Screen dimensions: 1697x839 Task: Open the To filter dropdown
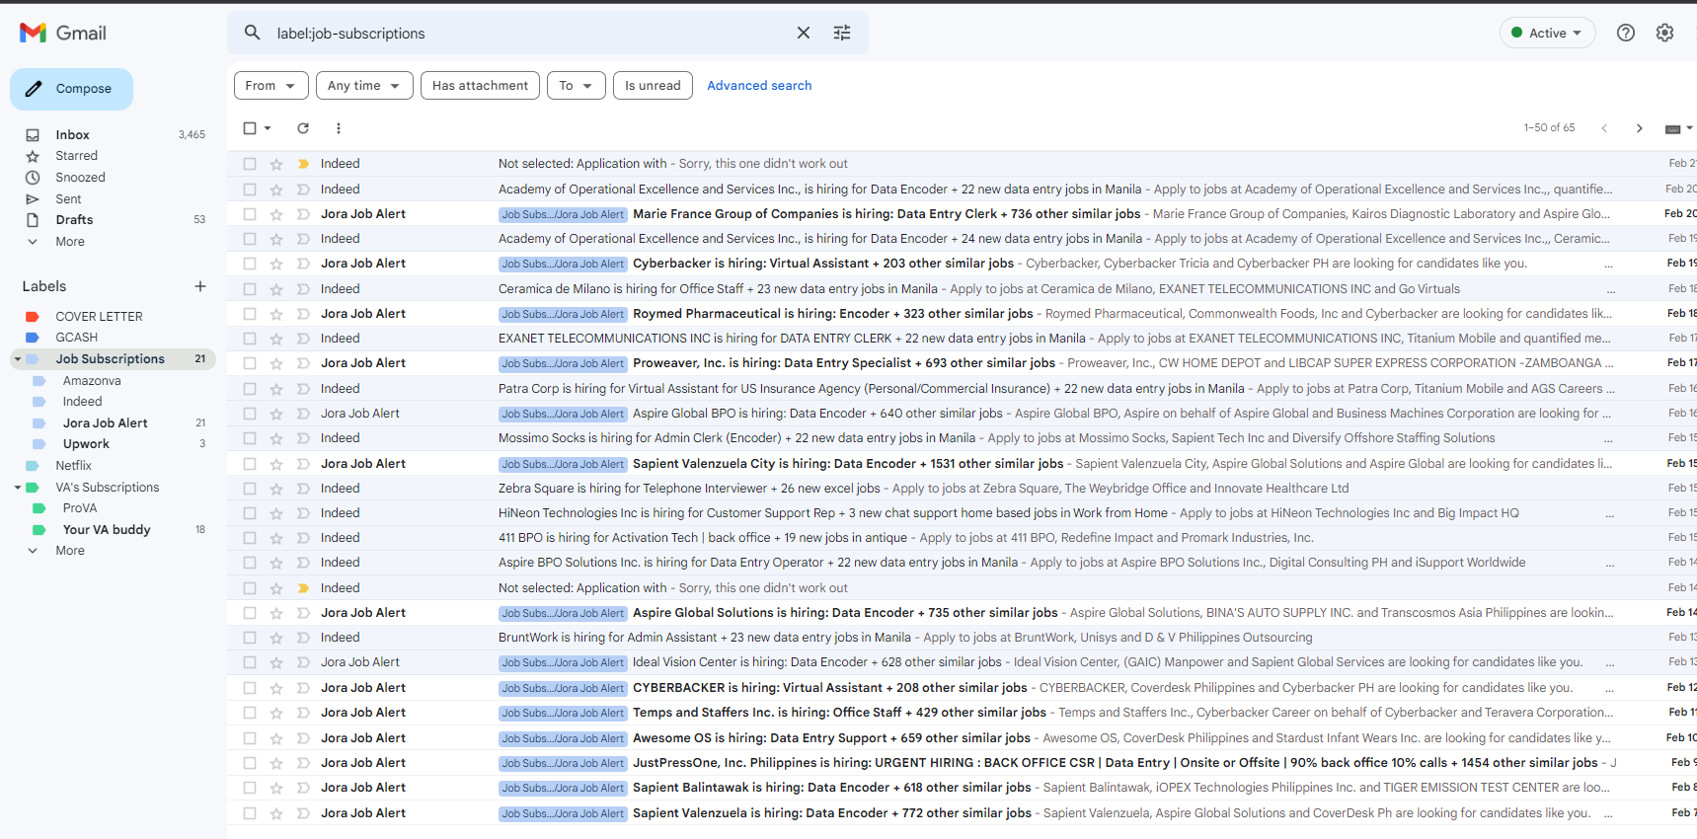coord(576,86)
